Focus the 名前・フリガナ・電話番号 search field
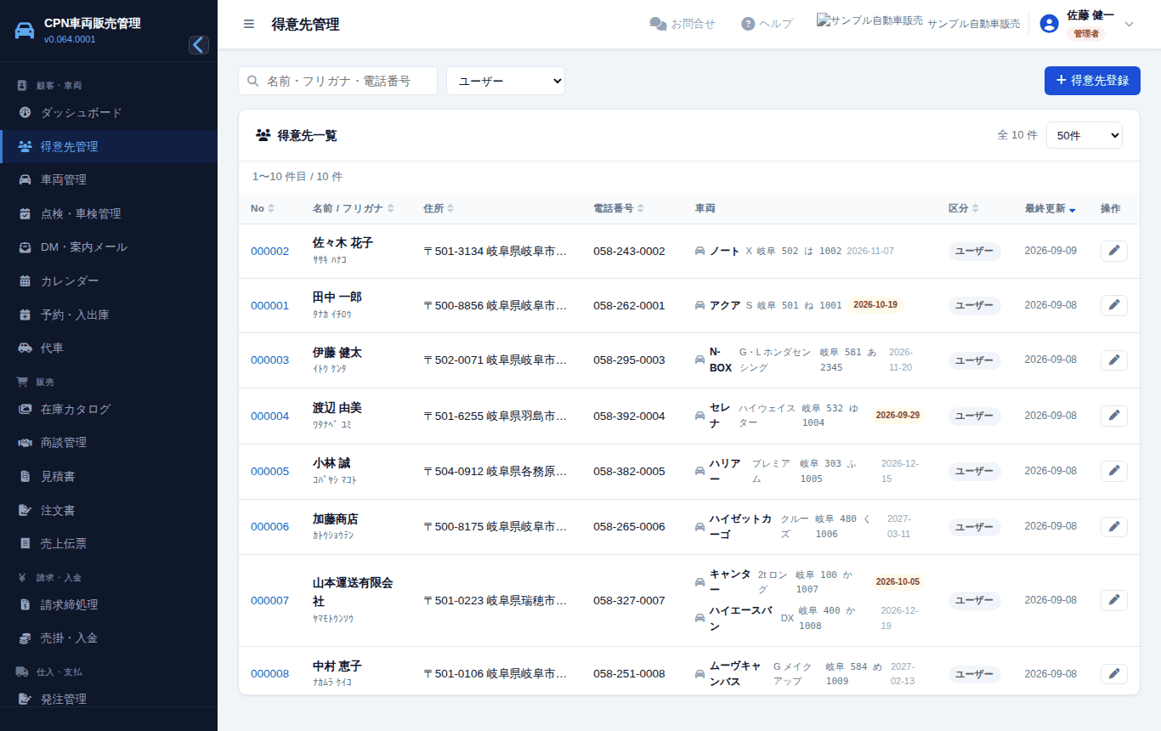 (337, 81)
